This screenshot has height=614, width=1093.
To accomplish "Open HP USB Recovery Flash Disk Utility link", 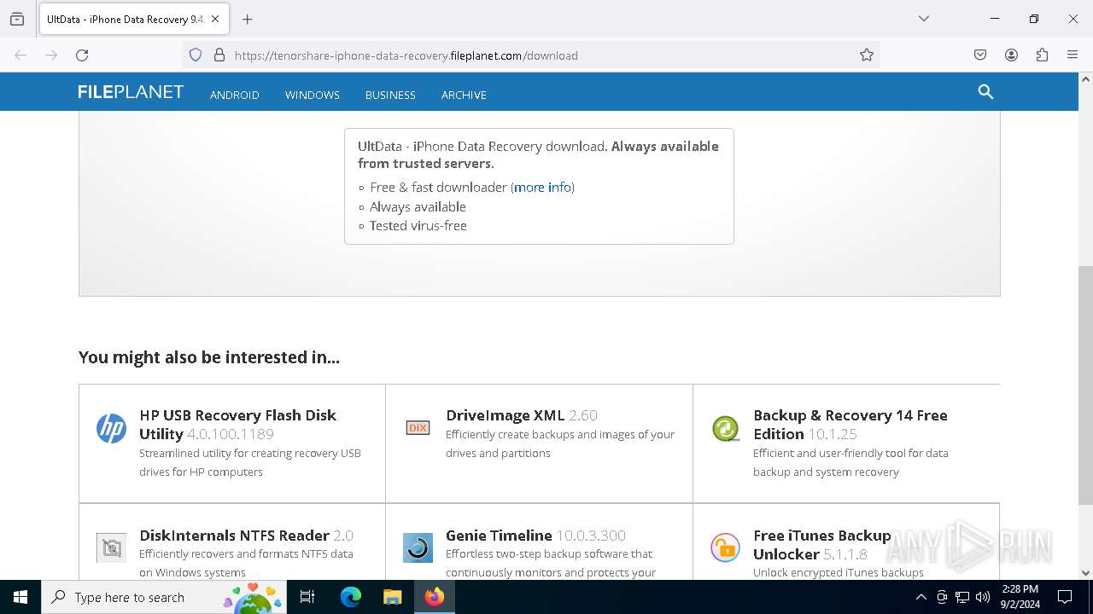I will (237, 425).
